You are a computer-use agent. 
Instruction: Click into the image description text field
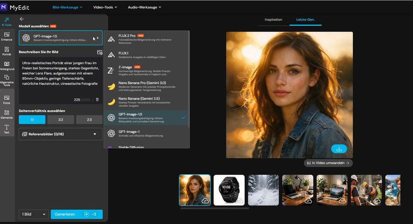[x=61, y=81]
